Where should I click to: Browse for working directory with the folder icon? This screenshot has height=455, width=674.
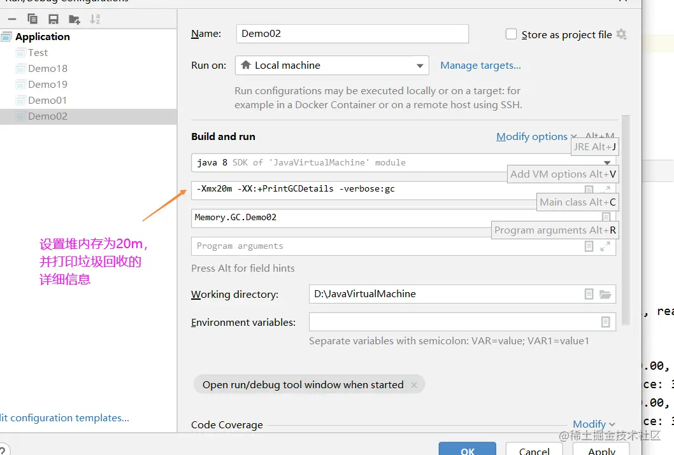click(605, 294)
